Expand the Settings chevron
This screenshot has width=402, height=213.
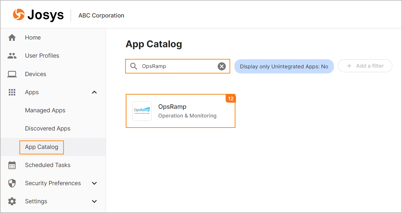point(94,201)
